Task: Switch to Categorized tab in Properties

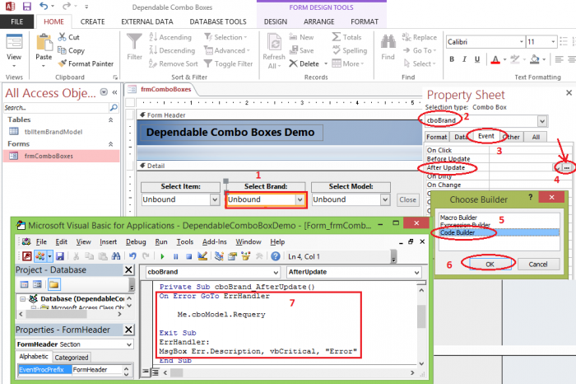Action: coord(72,357)
